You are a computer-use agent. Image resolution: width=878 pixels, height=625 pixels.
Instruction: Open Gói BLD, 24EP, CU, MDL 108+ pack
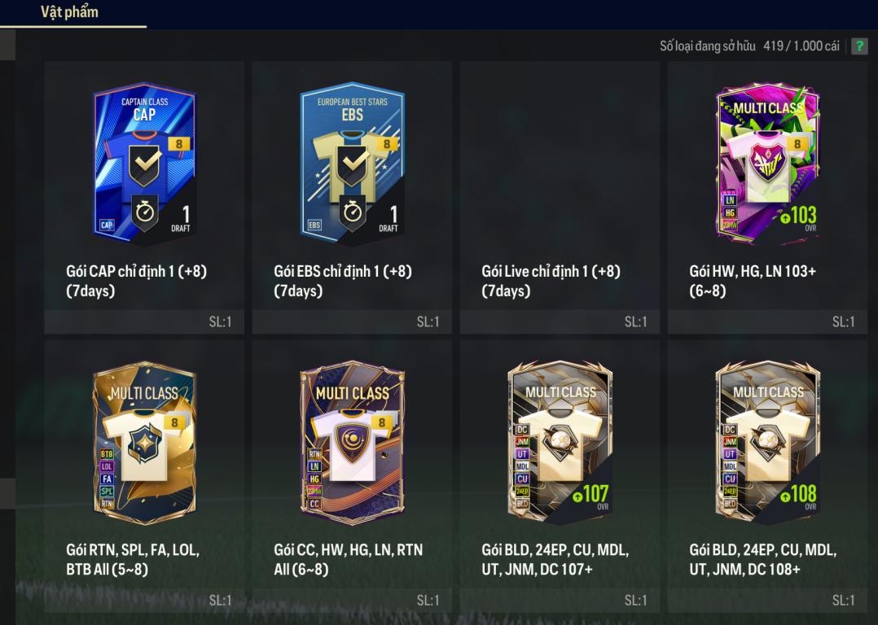(x=768, y=476)
